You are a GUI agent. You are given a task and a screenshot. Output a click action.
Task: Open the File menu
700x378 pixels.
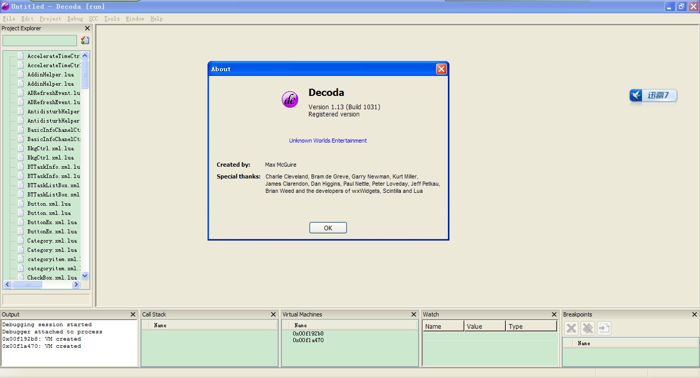(9, 18)
